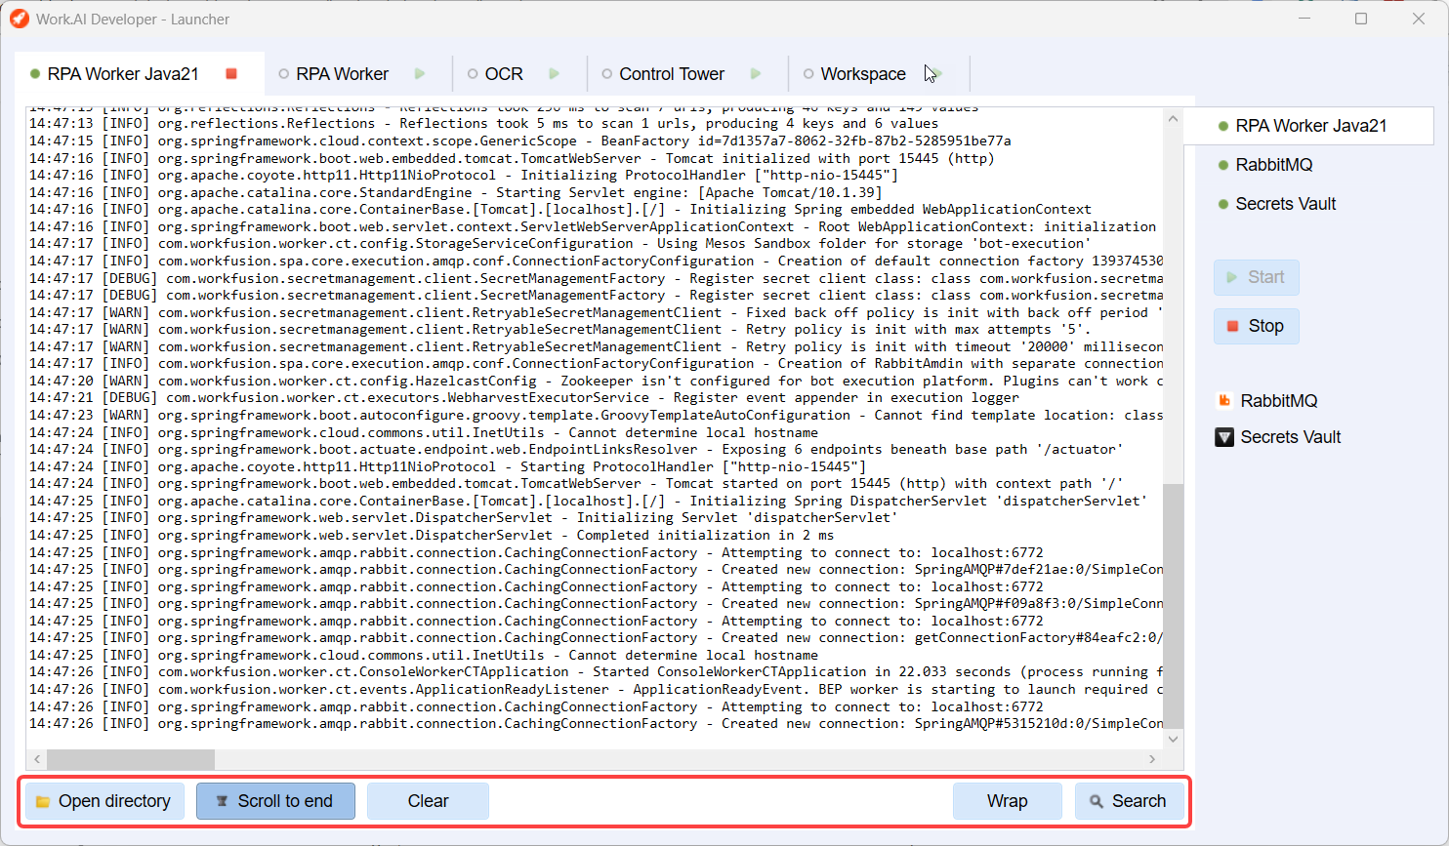Start OCR using its play icon

pos(555,74)
